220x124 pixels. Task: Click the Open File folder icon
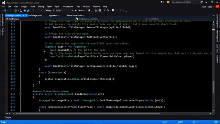[x=21, y=11]
